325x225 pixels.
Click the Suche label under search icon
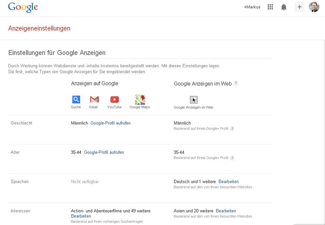[x=75, y=107]
